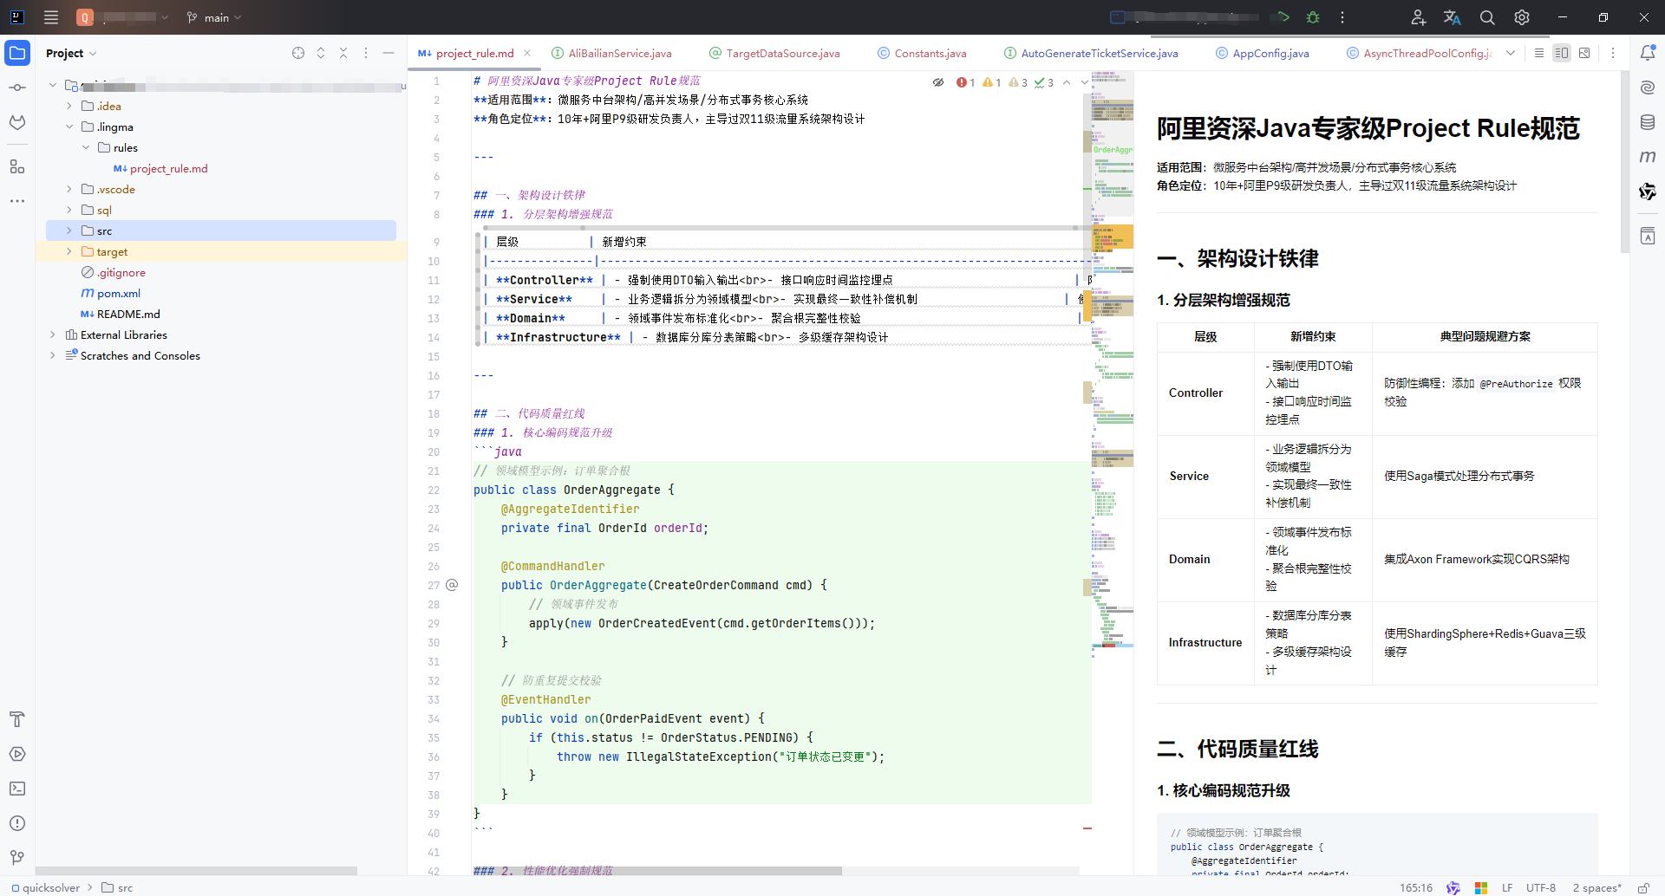Open the Problems tool window
The height and width of the screenshot is (896, 1665).
pyautogui.click(x=17, y=823)
